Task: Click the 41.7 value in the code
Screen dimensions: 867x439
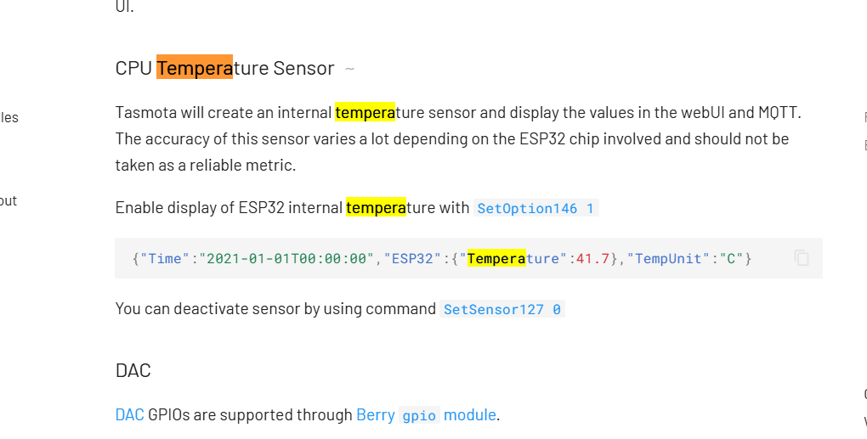Action: point(592,258)
